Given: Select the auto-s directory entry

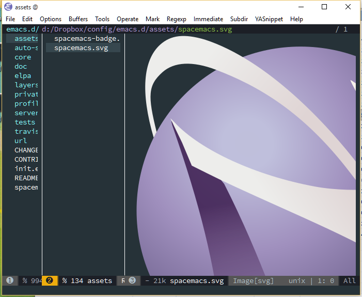Looking at the screenshot, I should [26, 48].
